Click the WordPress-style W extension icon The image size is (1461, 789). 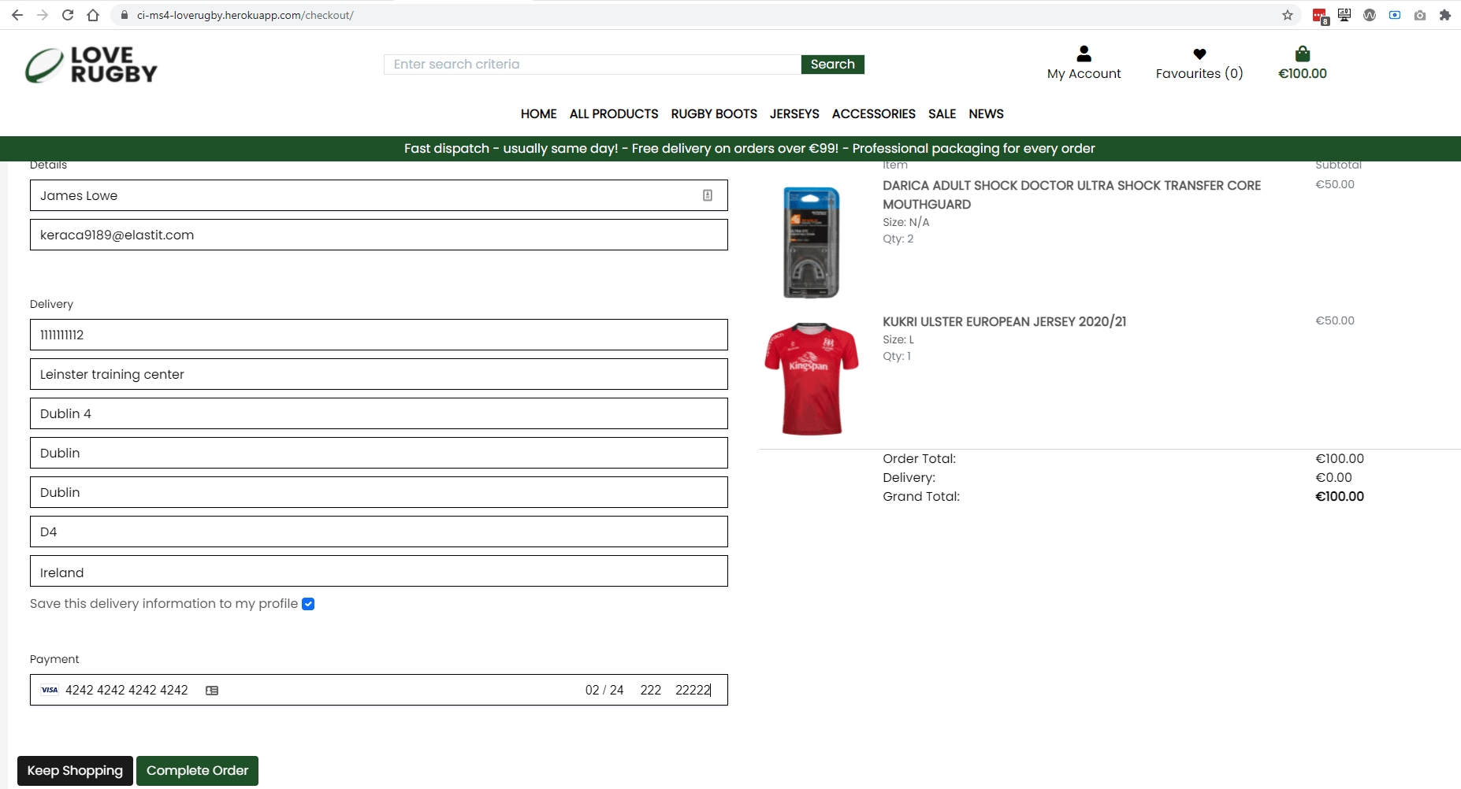click(x=1370, y=15)
